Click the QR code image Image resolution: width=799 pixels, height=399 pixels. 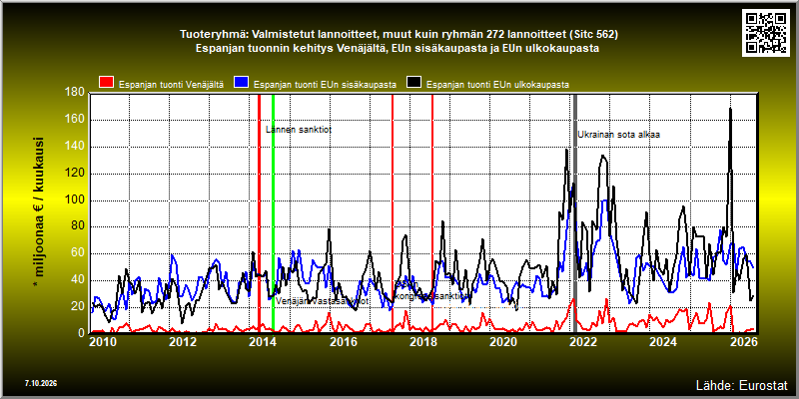[x=767, y=32]
